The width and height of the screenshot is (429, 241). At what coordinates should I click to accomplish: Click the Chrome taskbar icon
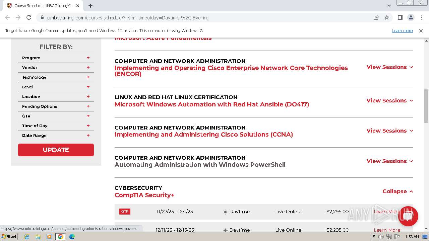[61, 237]
